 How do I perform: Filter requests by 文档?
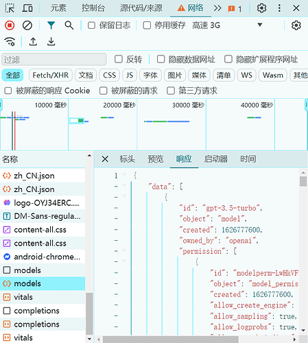point(86,75)
